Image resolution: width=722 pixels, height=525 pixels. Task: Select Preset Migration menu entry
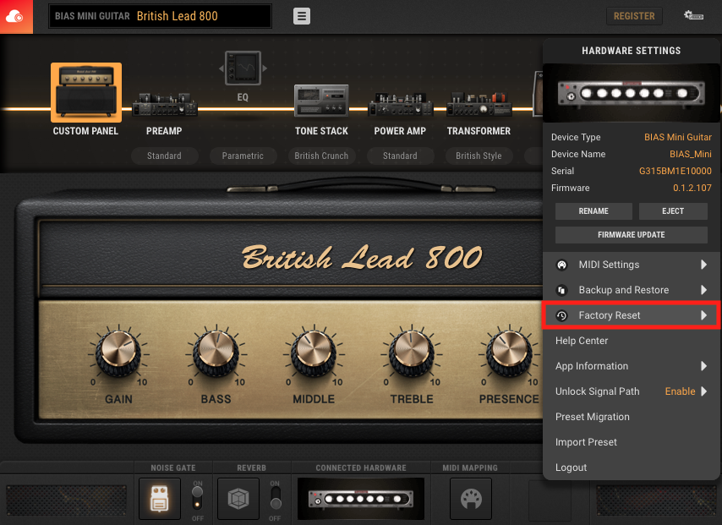[632, 416]
